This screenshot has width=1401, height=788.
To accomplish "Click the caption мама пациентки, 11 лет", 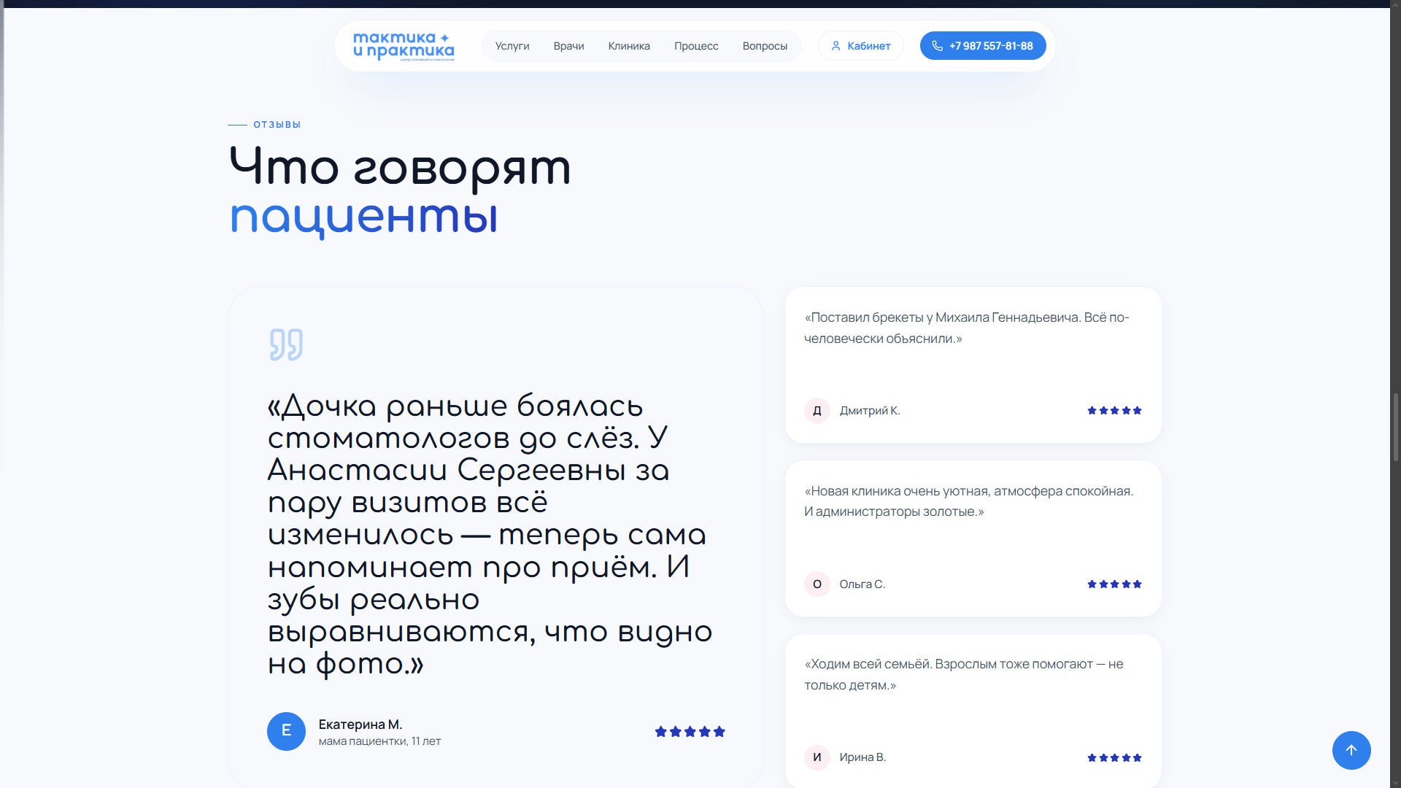I will (379, 741).
